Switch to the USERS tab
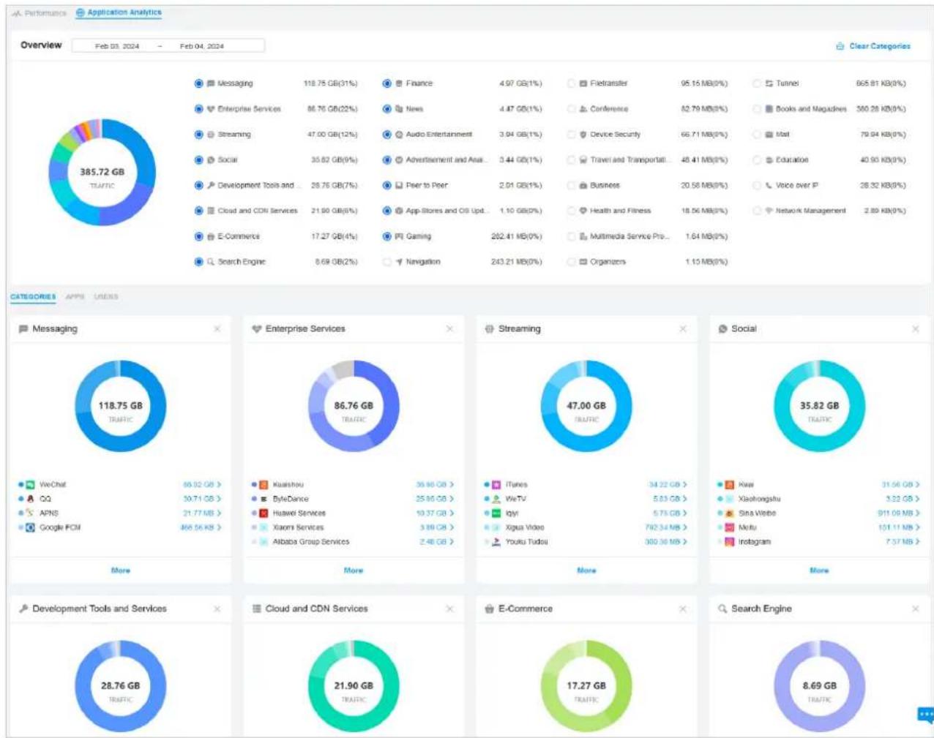The height and width of the screenshot is (738, 934). pos(106,297)
